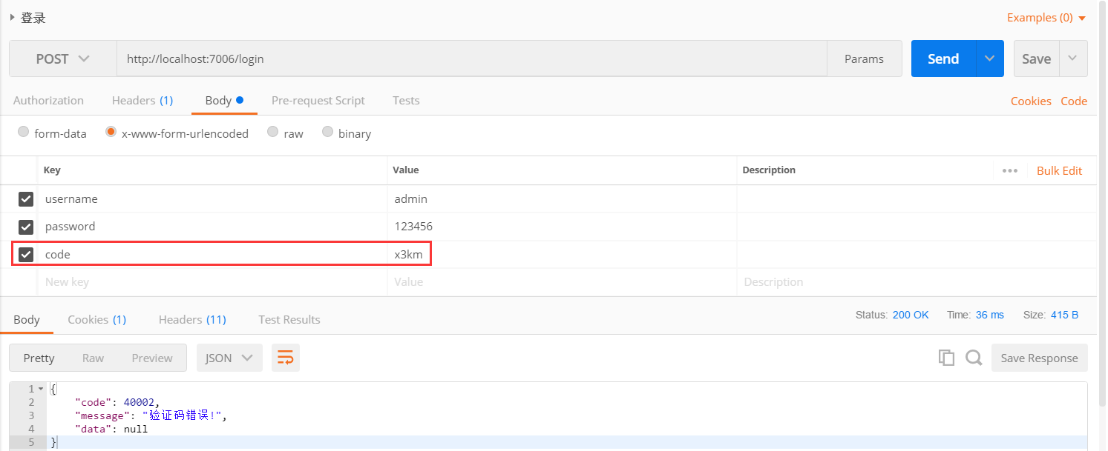Open the JSON format dropdown
The width and height of the screenshot is (1108, 451).
tap(229, 358)
